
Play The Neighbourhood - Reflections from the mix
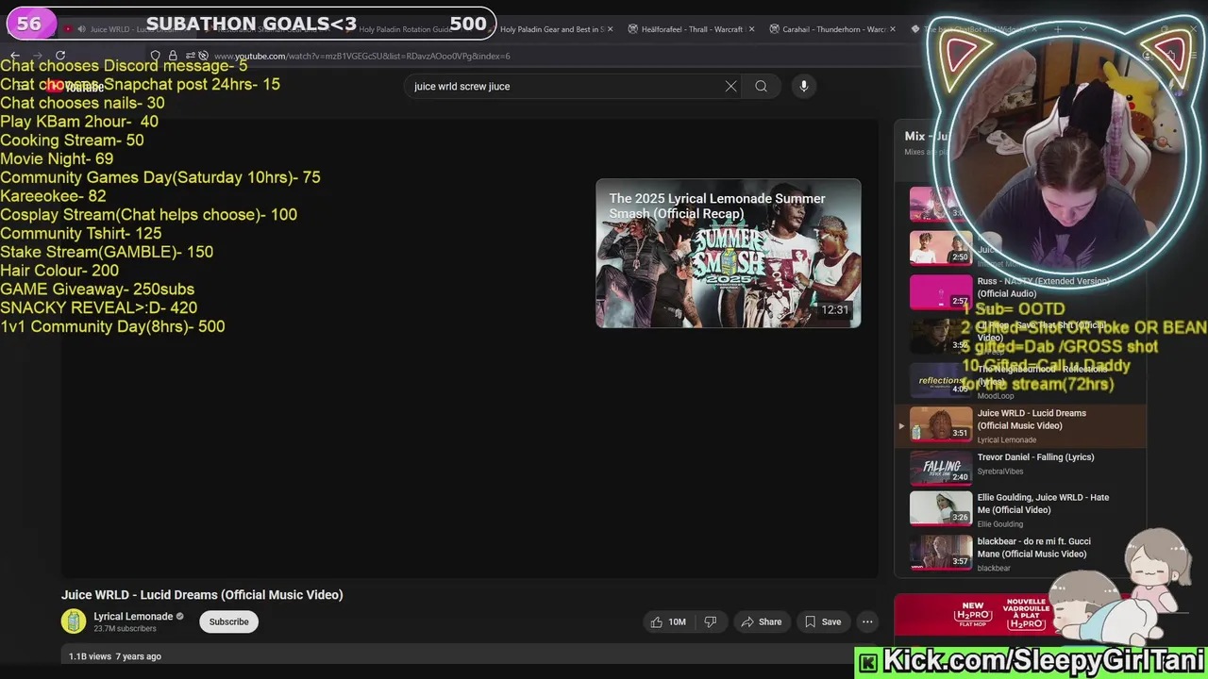click(x=1021, y=381)
